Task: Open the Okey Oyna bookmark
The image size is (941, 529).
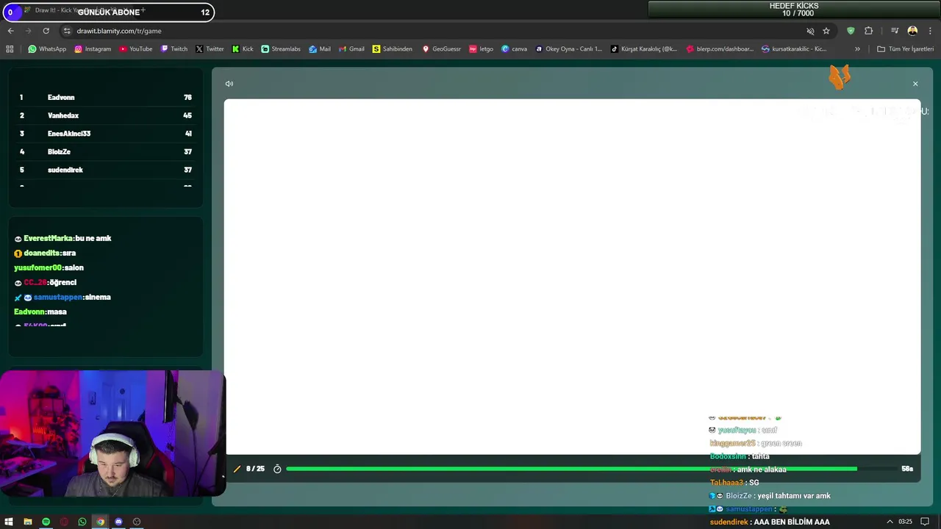Action: [x=568, y=49]
